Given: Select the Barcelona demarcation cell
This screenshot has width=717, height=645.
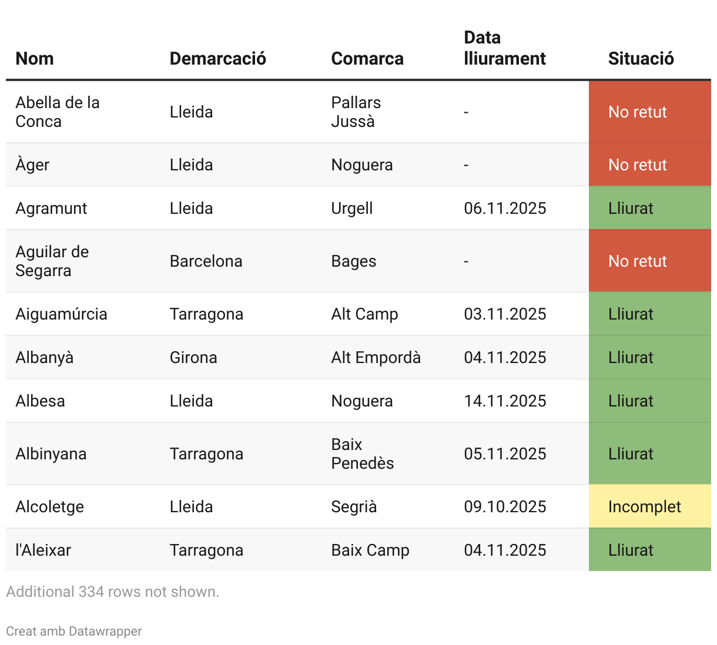Looking at the screenshot, I should click(x=206, y=261).
